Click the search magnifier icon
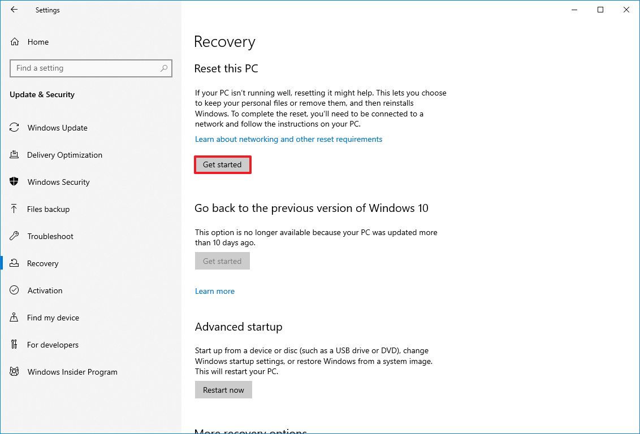This screenshot has height=434, width=640. coord(164,68)
